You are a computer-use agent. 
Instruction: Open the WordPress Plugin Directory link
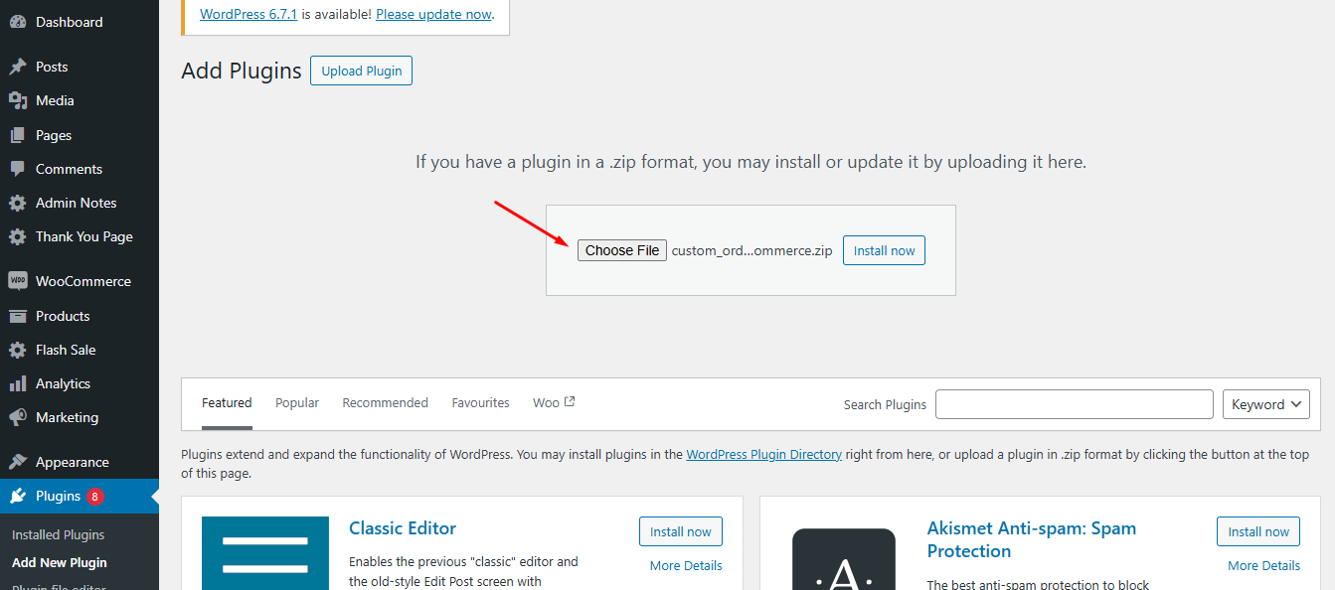pyautogui.click(x=763, y=454)
